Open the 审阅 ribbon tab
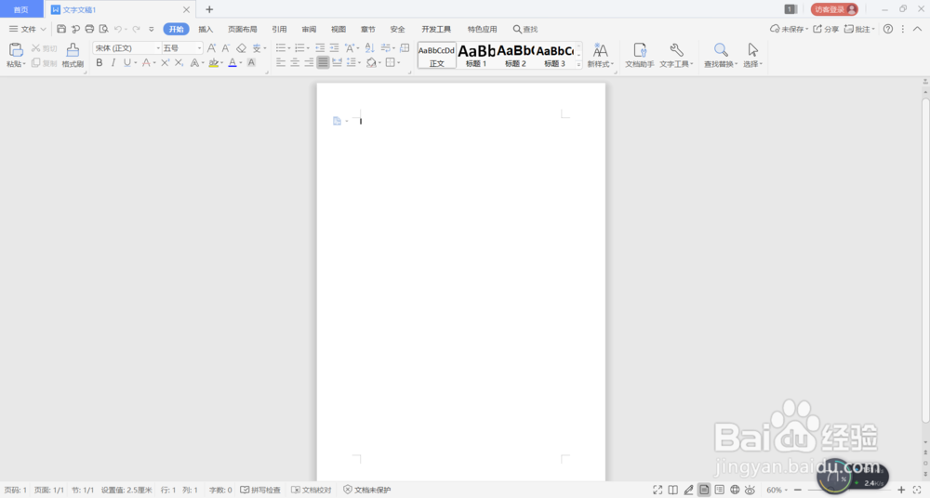This screenshot has height=498, width=930. point(309,29)
